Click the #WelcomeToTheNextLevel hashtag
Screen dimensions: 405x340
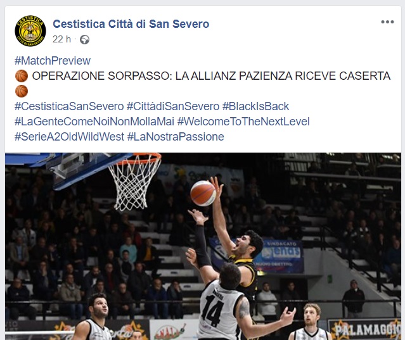[x=243, y=122]
